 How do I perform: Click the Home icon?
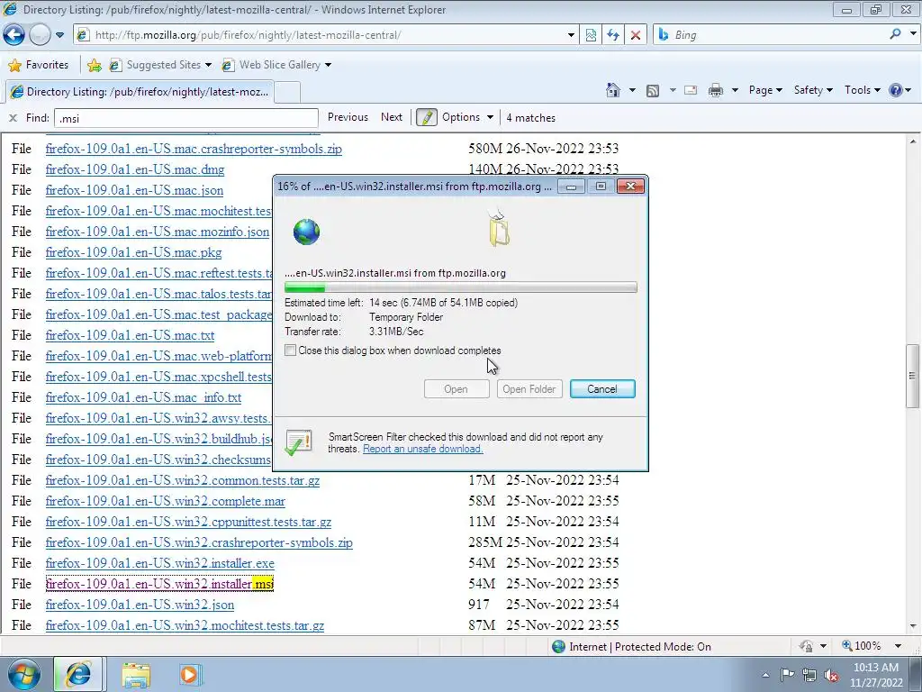[612, 90]
